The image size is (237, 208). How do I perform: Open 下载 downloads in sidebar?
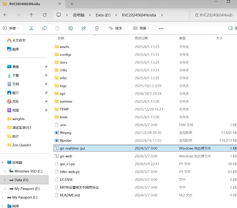coord(13,75)
